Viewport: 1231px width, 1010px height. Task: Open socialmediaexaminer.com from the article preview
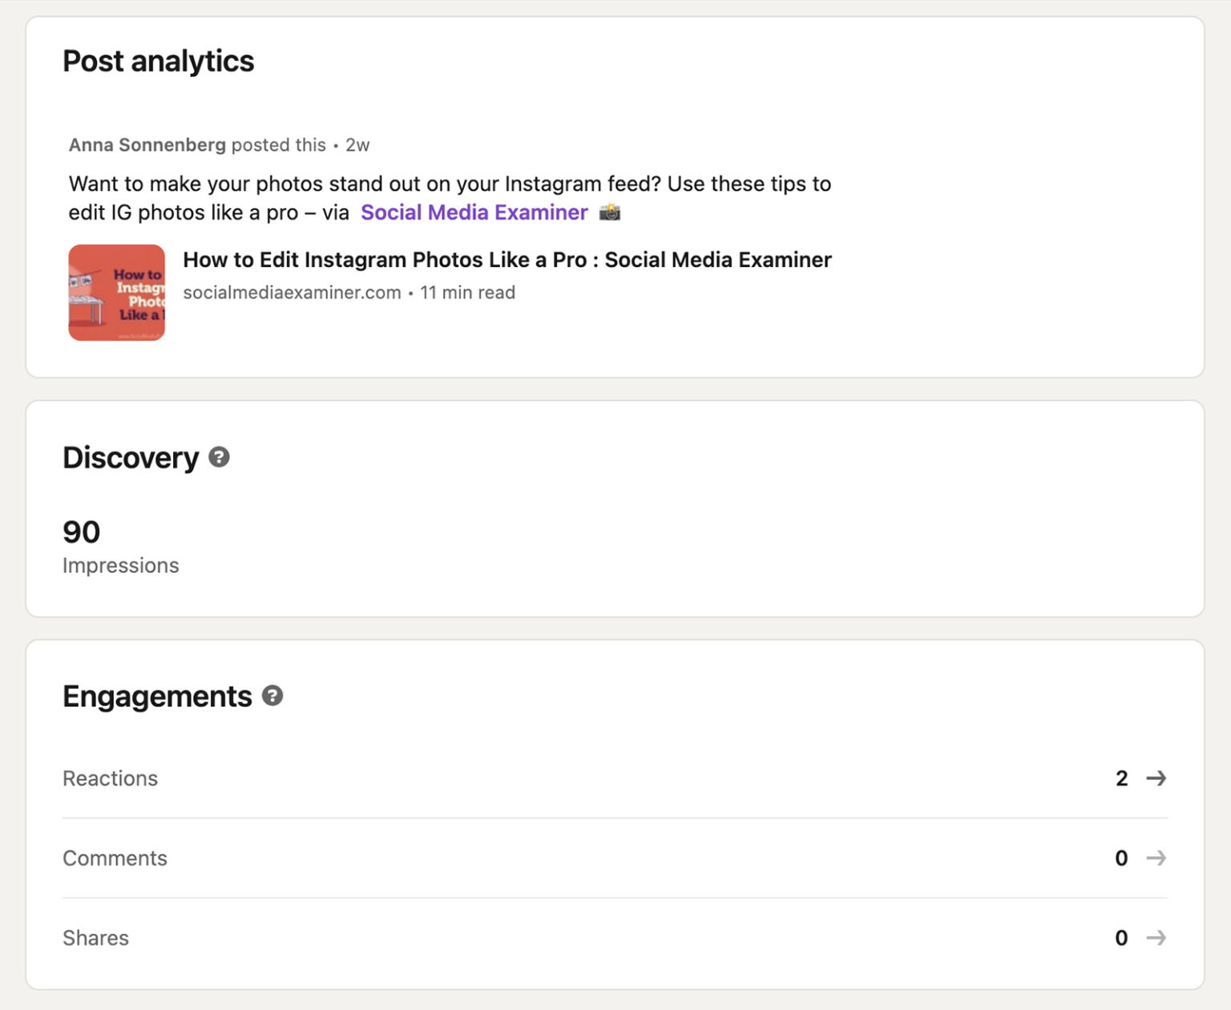[292, 292]
